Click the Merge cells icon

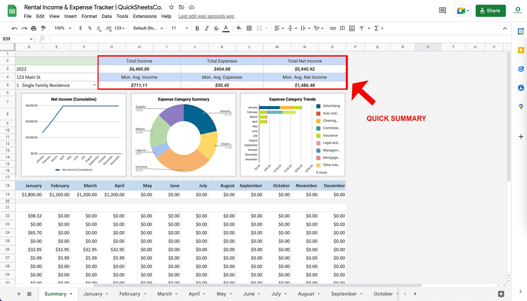point(260,29)
